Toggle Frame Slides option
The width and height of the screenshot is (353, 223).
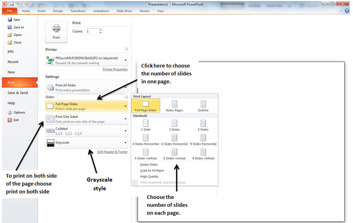click(x=149, y=165)
